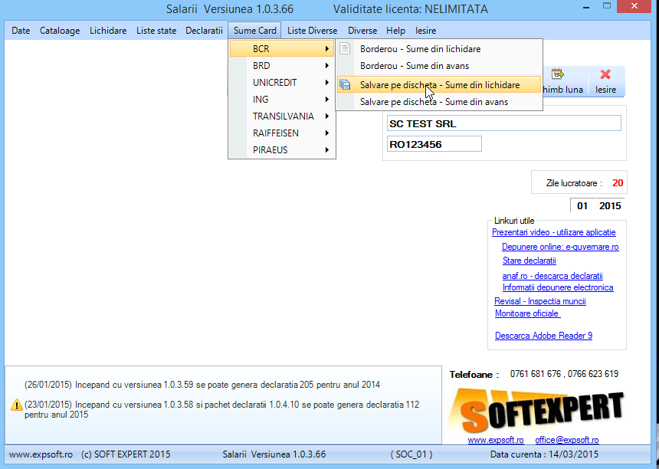Screen dimensions: 659x469
Task: Expand the UNICREDIT submenu arrow
Action: point(326,82)
